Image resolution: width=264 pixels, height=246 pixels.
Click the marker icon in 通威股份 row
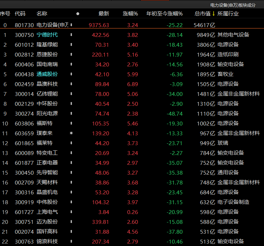(x=71, y=74)
